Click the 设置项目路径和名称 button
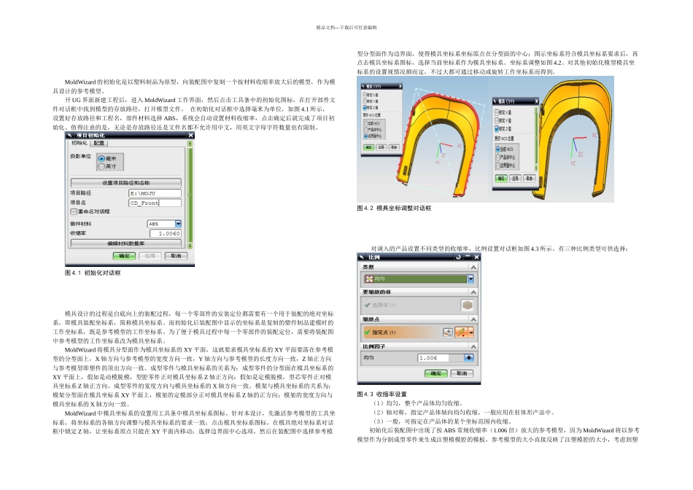The image size is (693, 490). click(x=126, y=183)
